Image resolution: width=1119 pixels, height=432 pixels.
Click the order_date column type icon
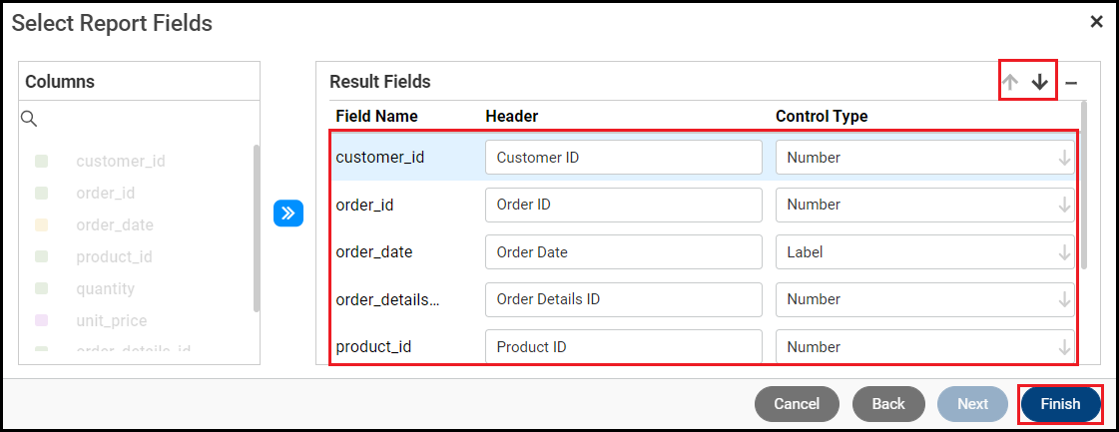tap(42, 224)
